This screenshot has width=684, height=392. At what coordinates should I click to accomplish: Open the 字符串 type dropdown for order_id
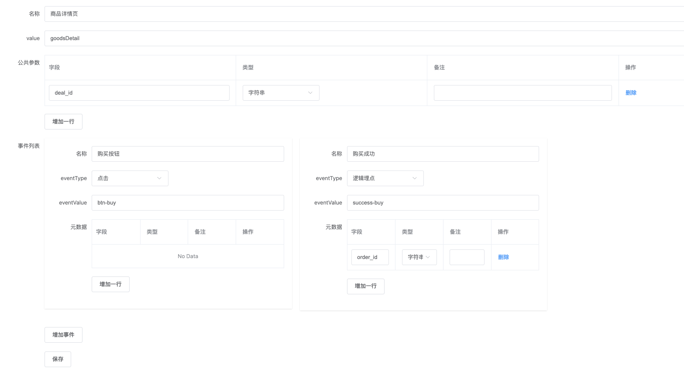(x=419, y=257)
